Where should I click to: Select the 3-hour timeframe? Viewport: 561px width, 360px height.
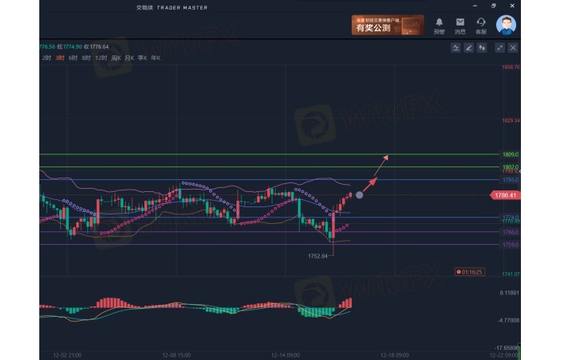pos(60,58)
